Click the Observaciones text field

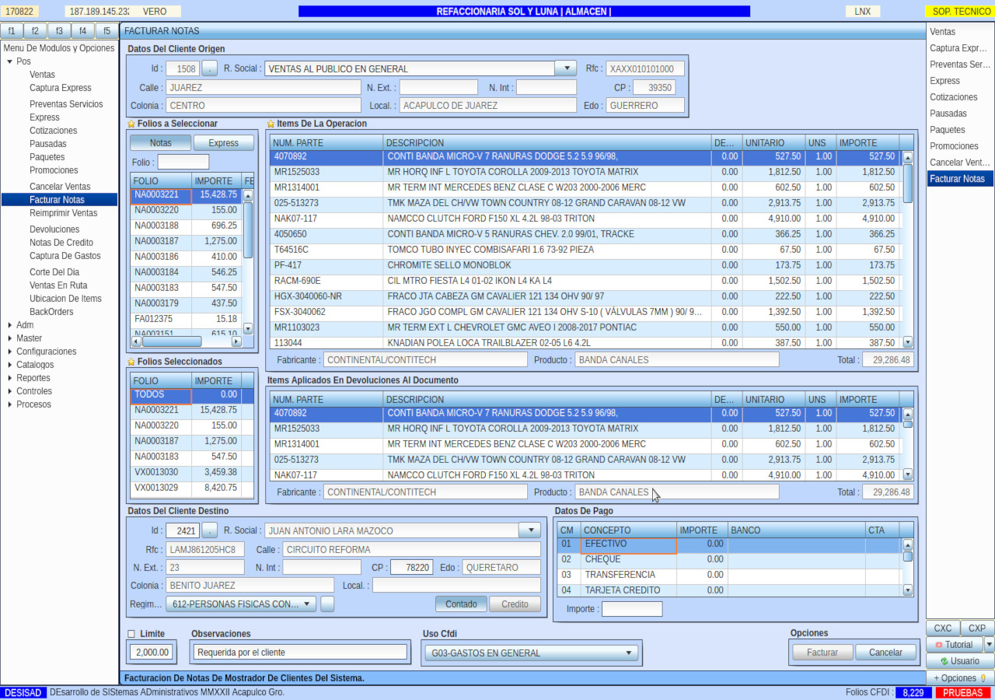point(300,653)
